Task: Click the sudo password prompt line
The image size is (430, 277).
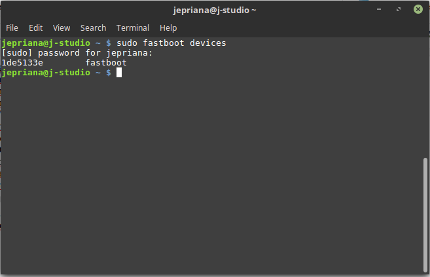Action: click(77, 53)
